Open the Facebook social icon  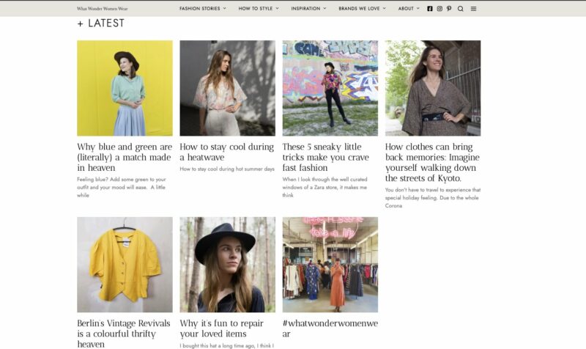(430, 9)
